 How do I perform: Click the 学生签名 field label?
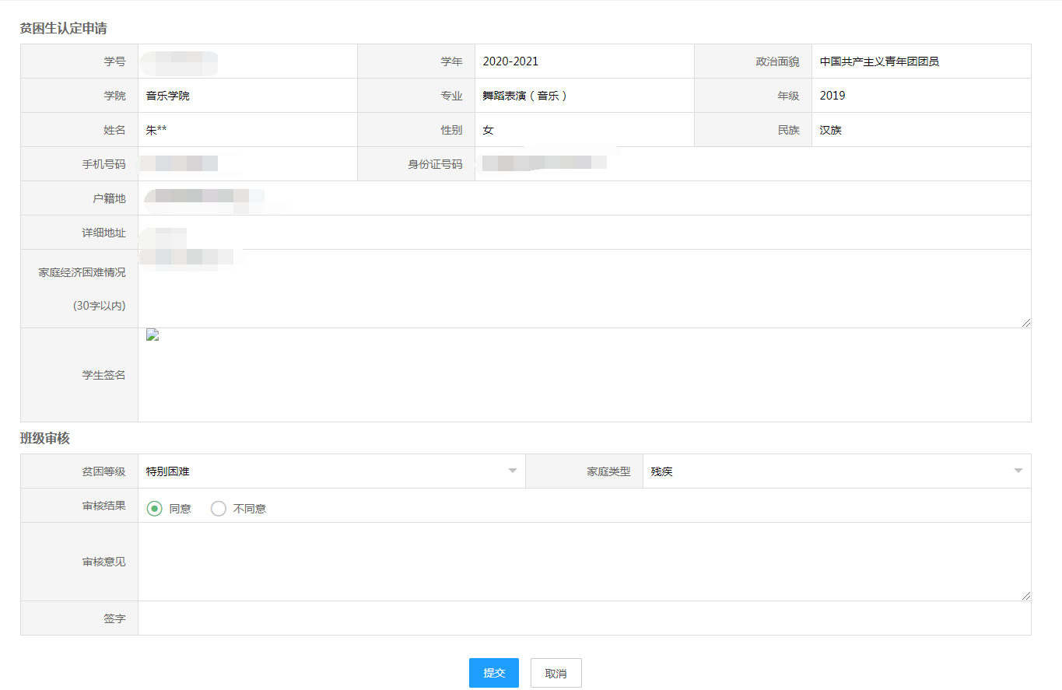[103, 375]
